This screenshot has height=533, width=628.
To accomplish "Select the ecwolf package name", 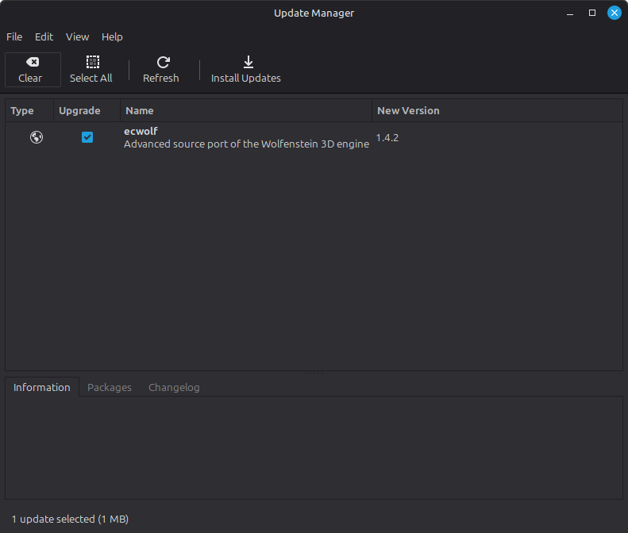I will (141, 131).
